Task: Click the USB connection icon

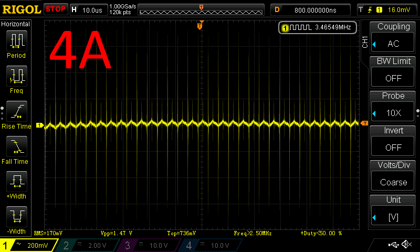Action: [x=393, y=244]
